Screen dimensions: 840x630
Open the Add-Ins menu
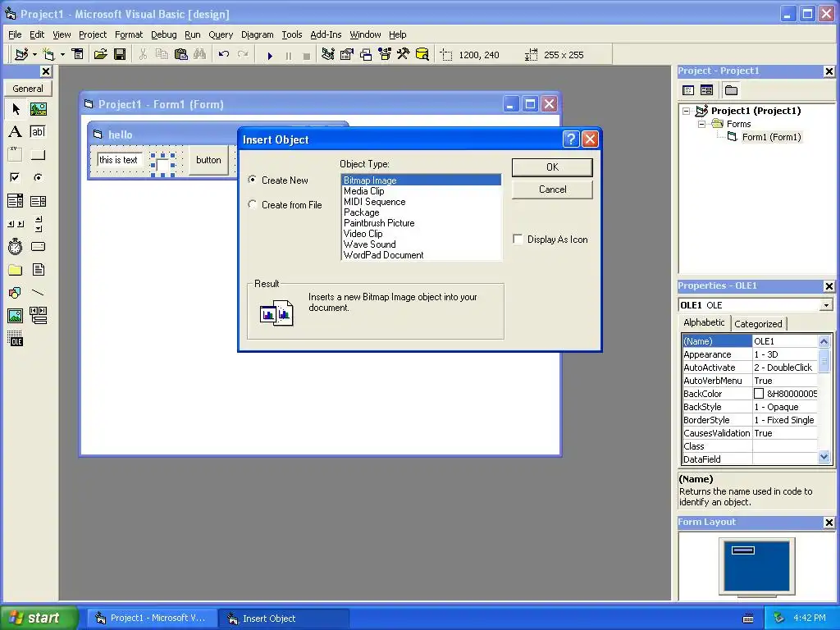point(326,34)
